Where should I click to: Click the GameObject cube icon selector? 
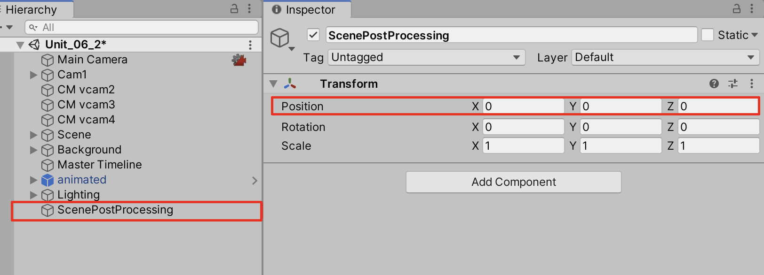point(281,38)
